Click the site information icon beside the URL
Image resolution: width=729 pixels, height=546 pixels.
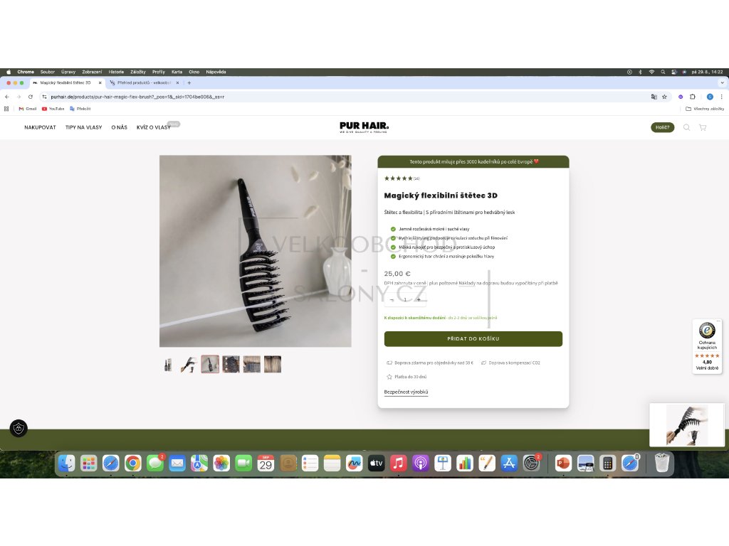tap(44, 97)
